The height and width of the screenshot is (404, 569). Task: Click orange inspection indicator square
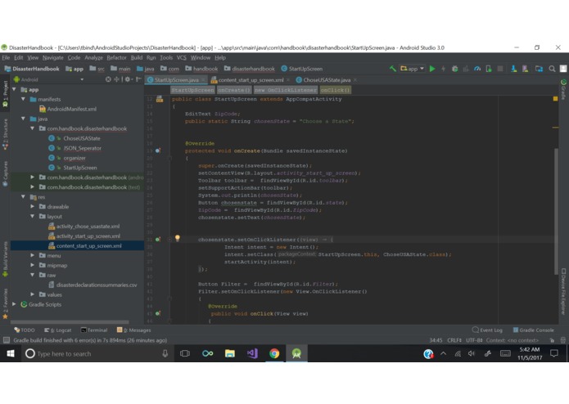(555, 99)
